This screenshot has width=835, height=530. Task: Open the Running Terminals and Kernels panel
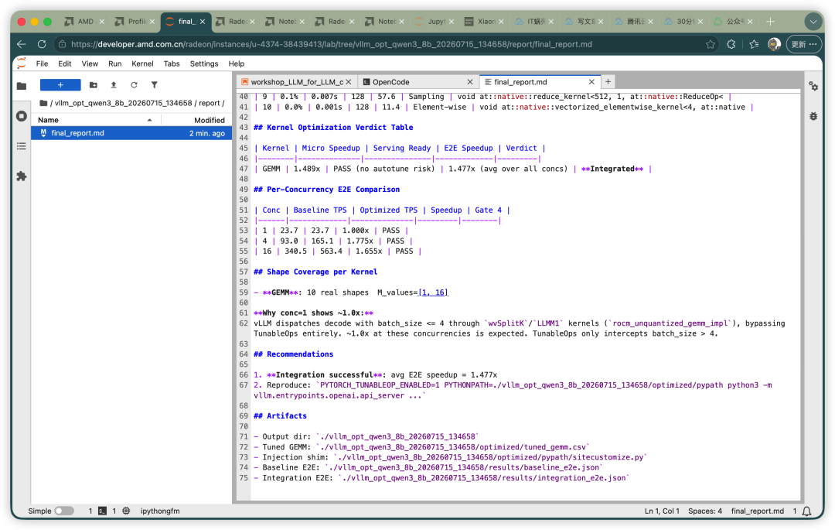click(22, 115)
